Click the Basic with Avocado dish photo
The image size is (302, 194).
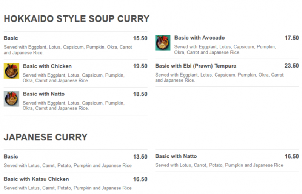click(x=163, y=43)
